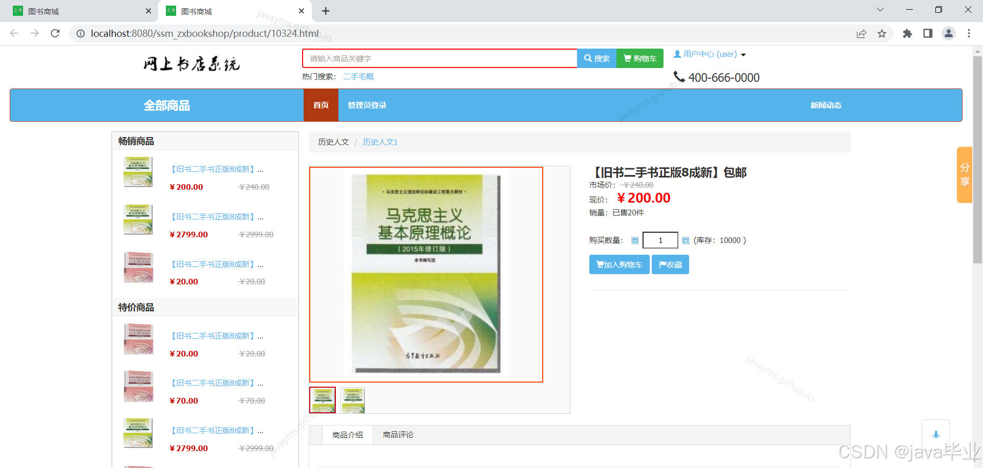Click the 网上书店系统 site logo
This screenshot has width=983, height=468.
click(191, 64)
